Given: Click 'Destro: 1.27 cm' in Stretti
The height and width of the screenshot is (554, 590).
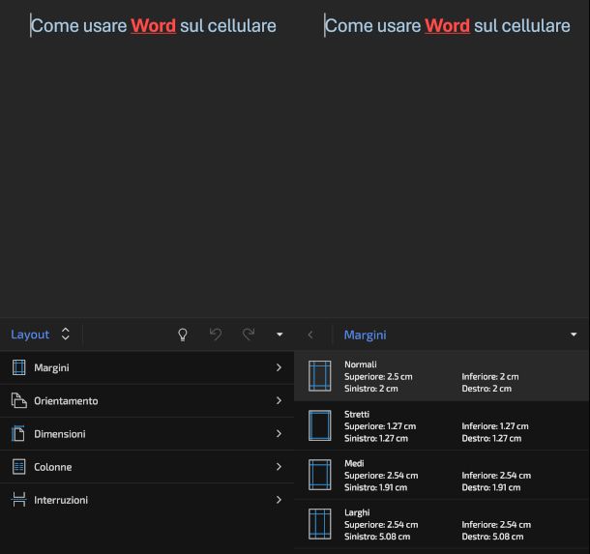Looking at the screenshot, I should (491, 438).
